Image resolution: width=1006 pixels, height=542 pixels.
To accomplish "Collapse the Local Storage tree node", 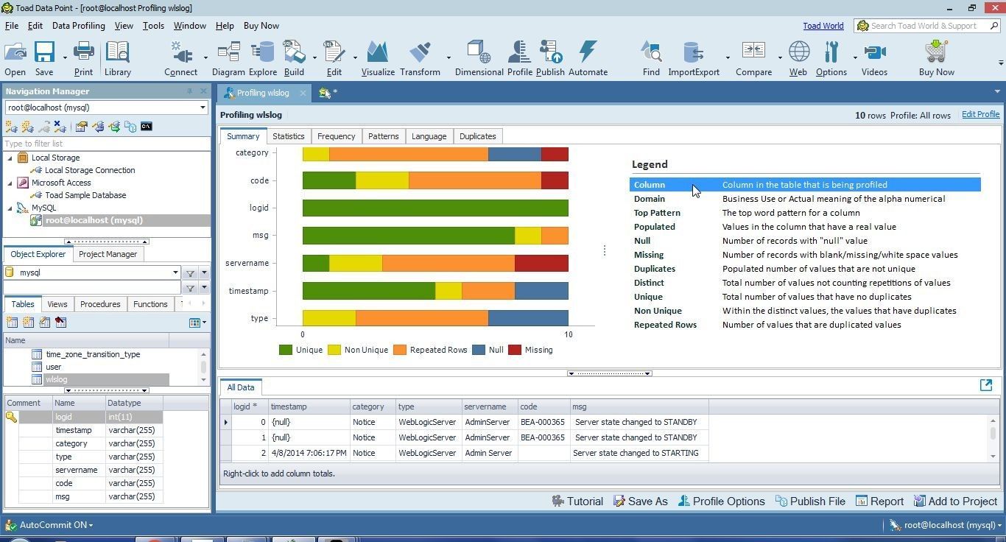I will click(x=10, y=158).
